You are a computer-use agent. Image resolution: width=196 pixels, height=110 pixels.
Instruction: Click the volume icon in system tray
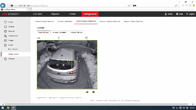tap(184, 108)
